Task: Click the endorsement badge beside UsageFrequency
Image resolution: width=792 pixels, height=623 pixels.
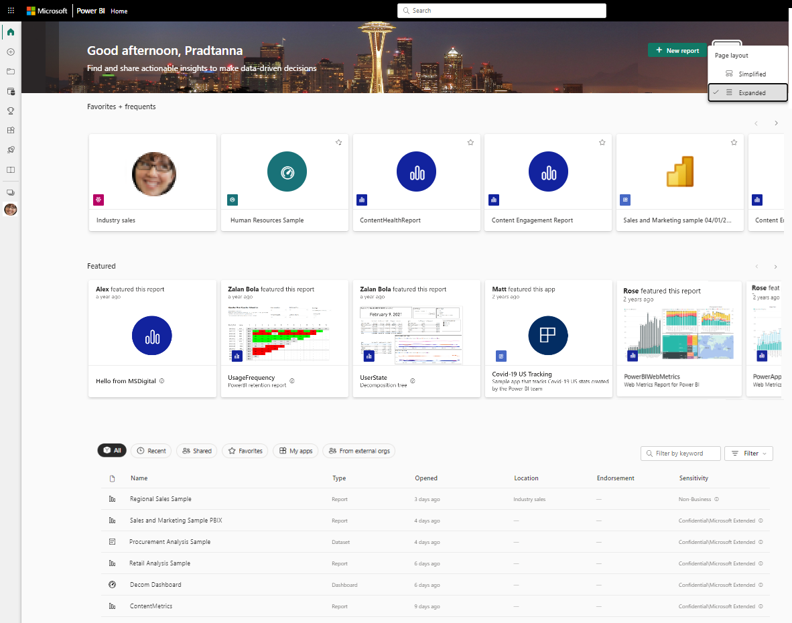Action: [x=292, y=381]
